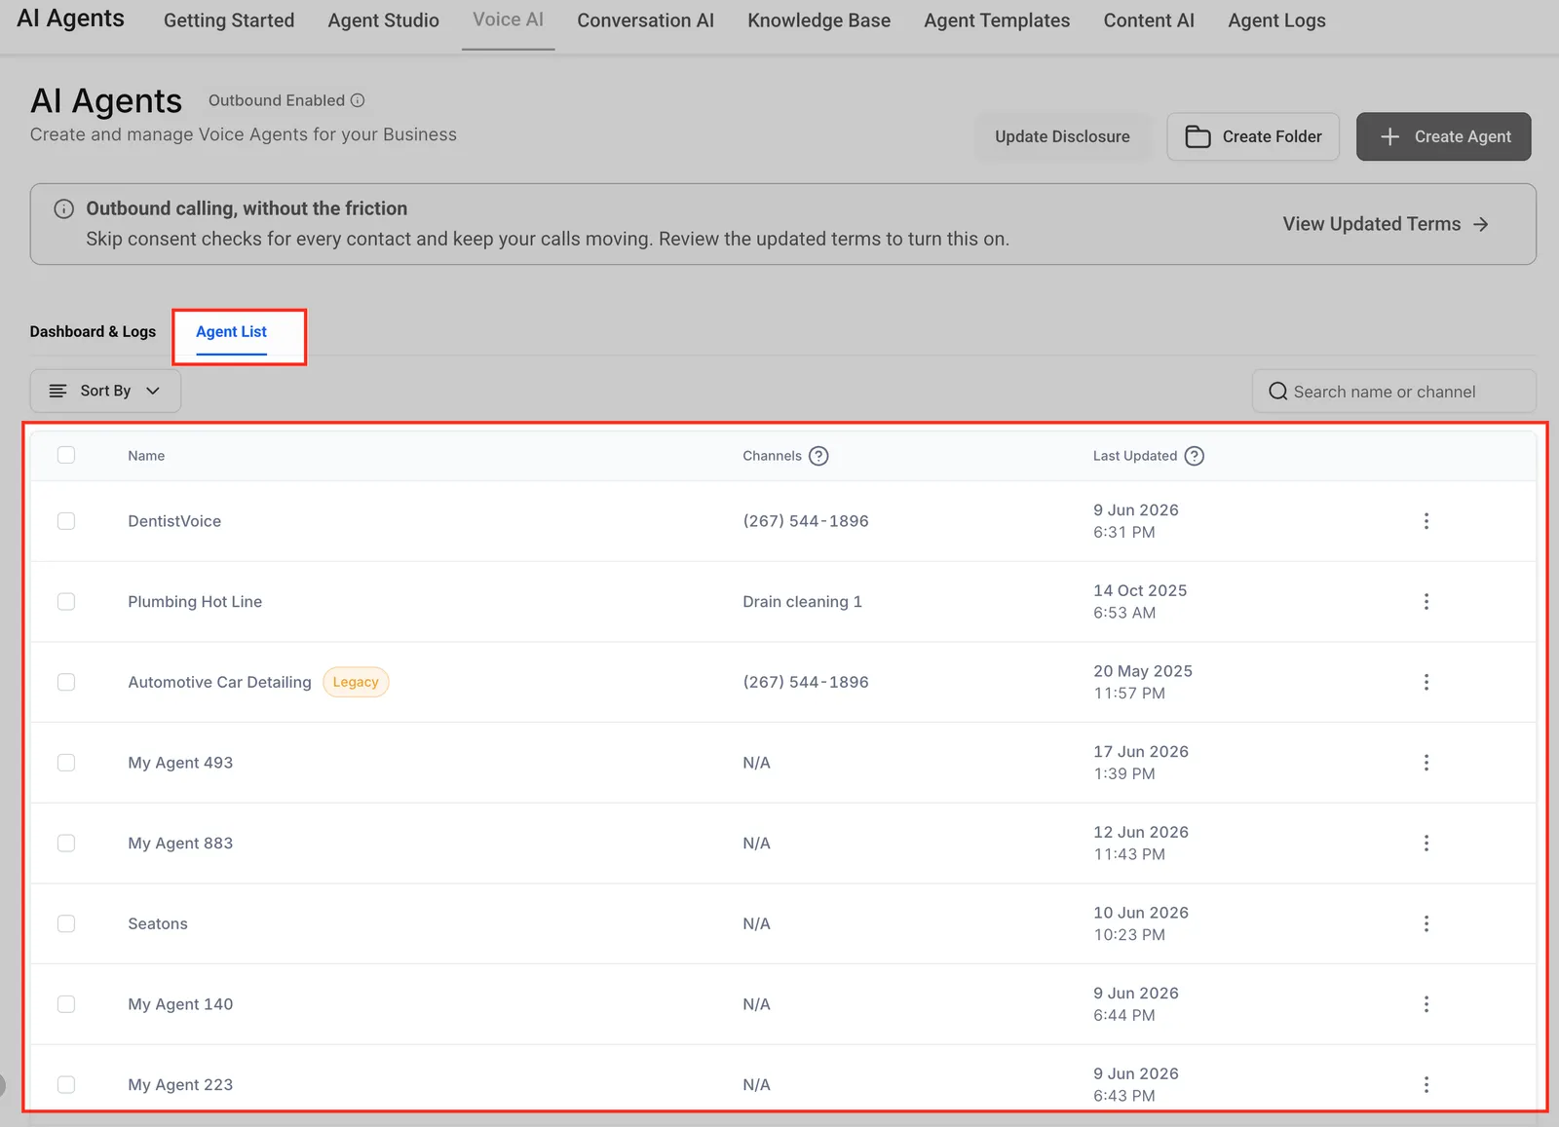1559x1127 pixels.
Task: Open actions menu for My Agent 140
Action: pyautogui.click(x=1426, y=1004)
